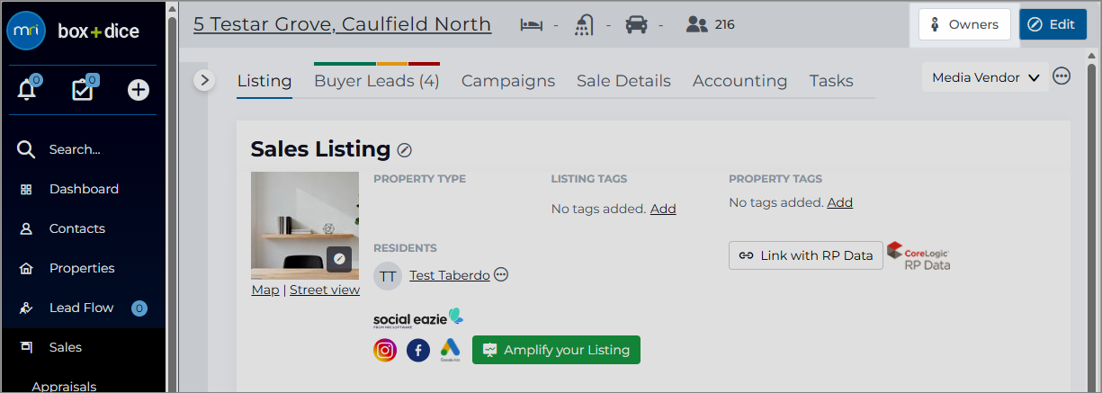1102x393 pixels.
Task: Click Add link under Listing Tags
Action: click(x=663, y=209)
